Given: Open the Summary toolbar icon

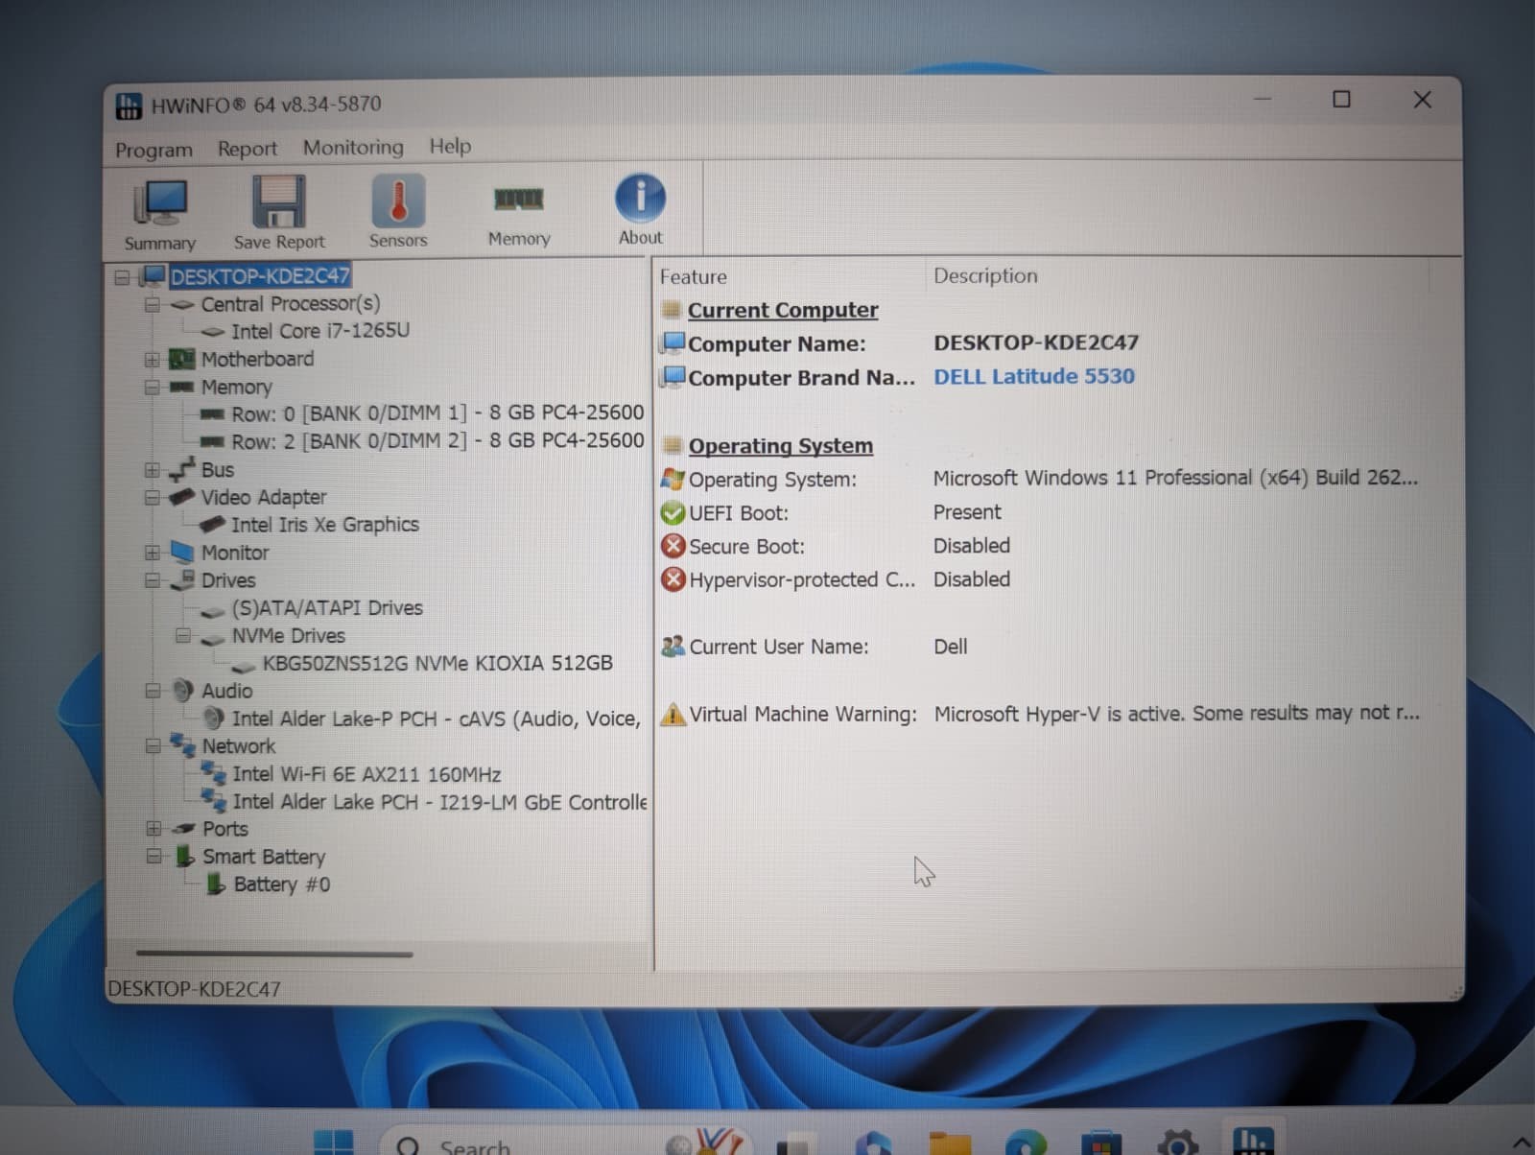Looking at the screenshot, I should coord(160,215).
